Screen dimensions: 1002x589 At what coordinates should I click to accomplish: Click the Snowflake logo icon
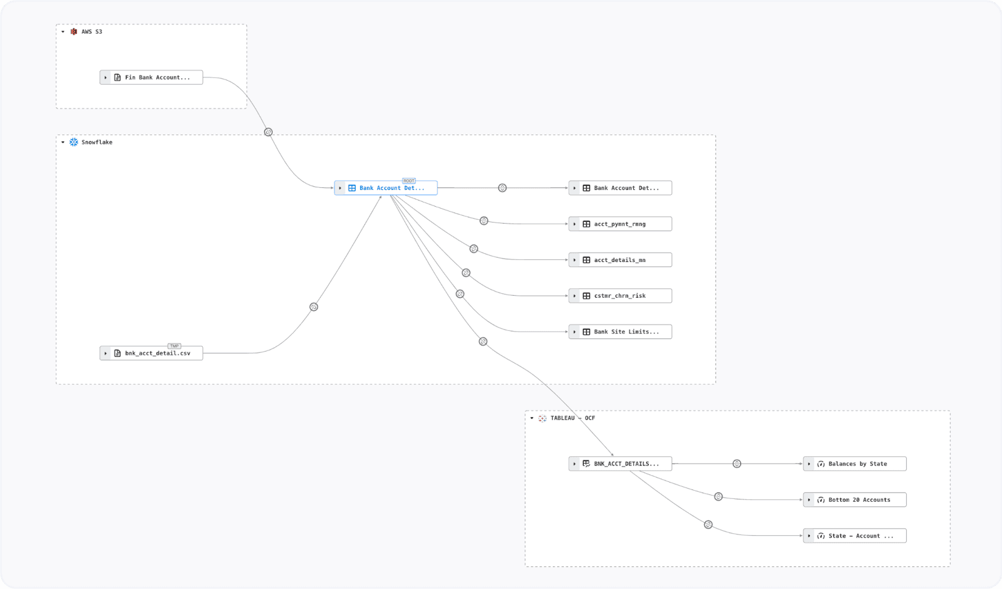tap(74, 142)
